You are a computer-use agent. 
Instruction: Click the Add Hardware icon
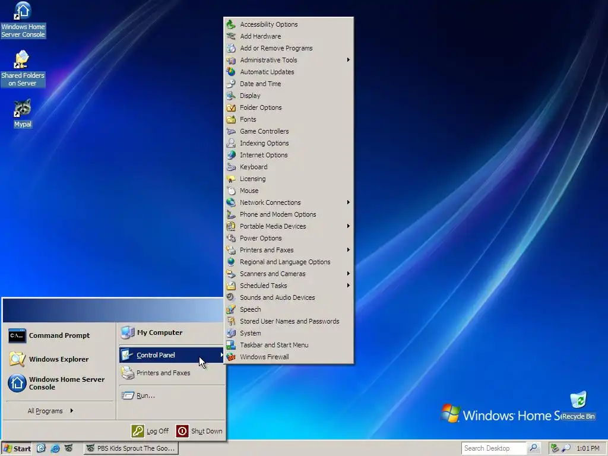(x=231, y=36)
